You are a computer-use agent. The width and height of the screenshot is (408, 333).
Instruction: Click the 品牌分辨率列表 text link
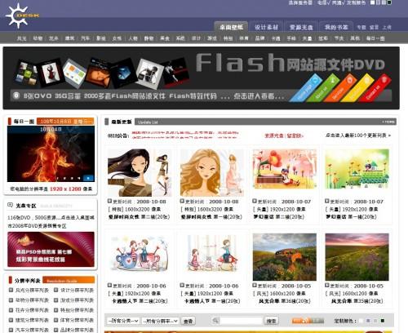point(77,330)
